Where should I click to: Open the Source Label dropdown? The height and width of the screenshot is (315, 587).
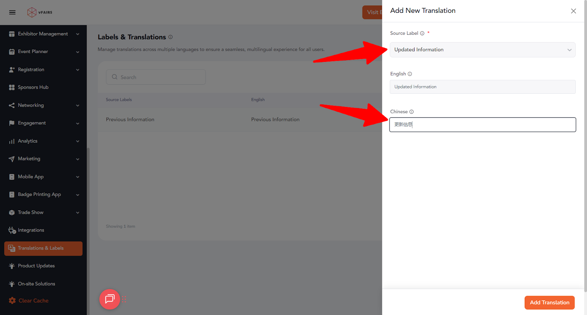point(482,50)
